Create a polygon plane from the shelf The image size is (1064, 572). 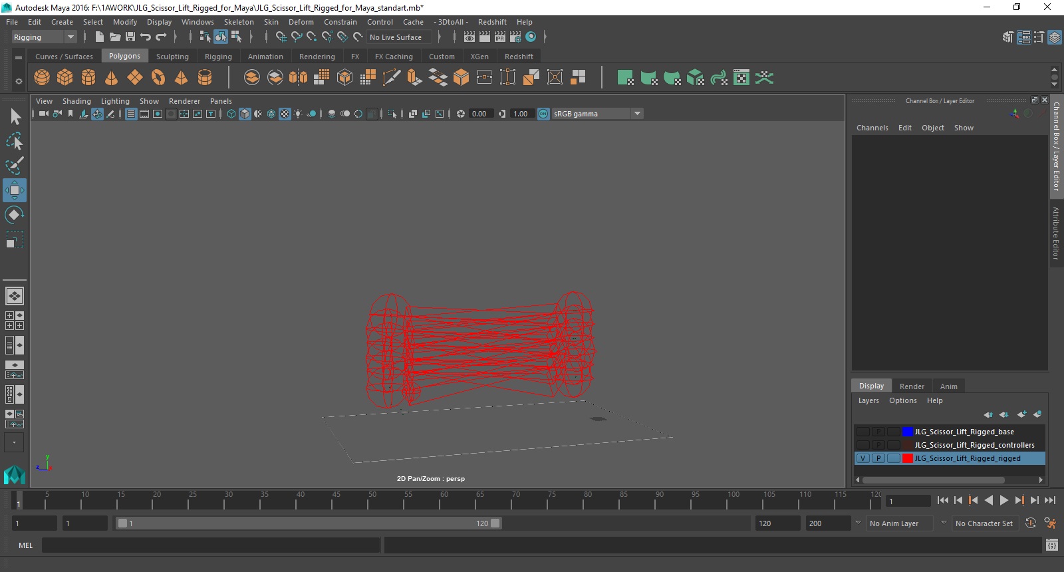pyautogui.click(x=135, y=78)
